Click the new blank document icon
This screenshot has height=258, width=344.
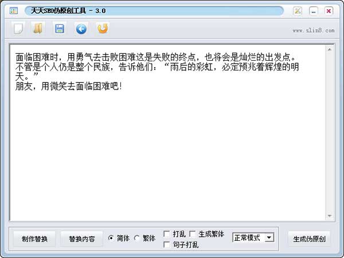click(18, 29)
